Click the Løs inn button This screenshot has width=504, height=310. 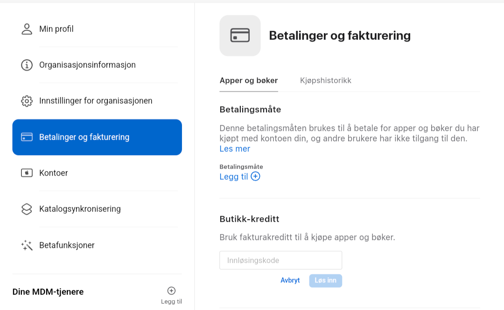326,281
